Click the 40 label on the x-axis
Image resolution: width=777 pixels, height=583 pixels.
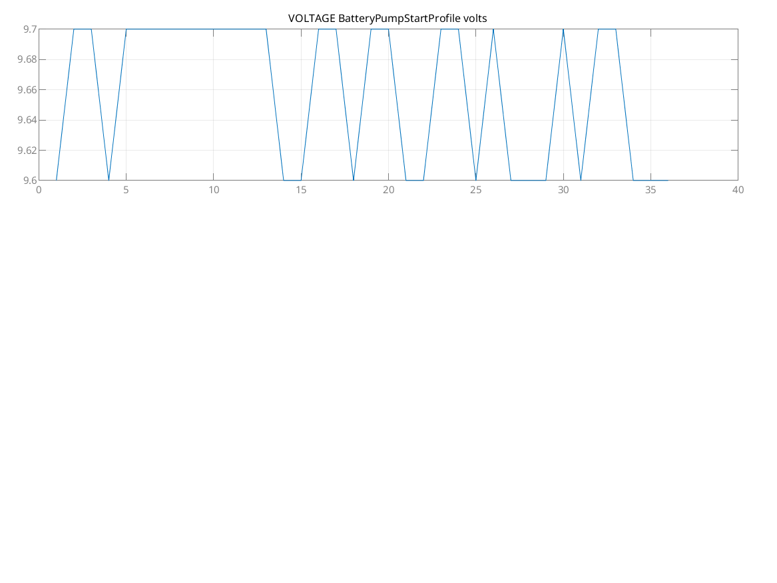pyautogui.click(x=738, y=190)
